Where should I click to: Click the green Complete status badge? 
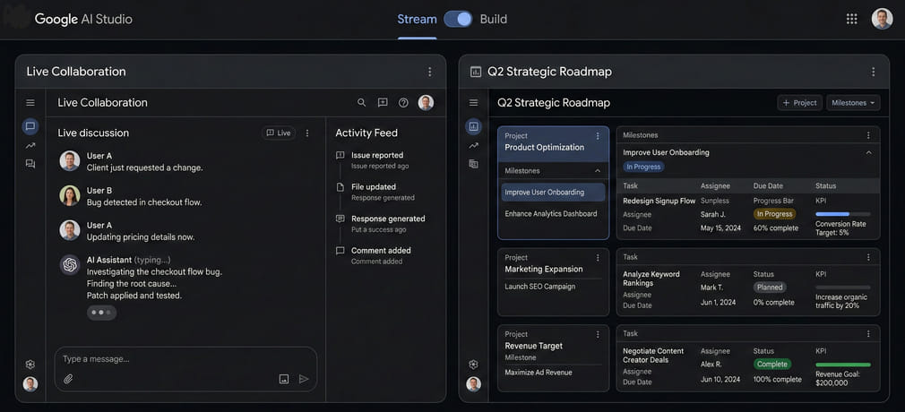coord(772,365)
